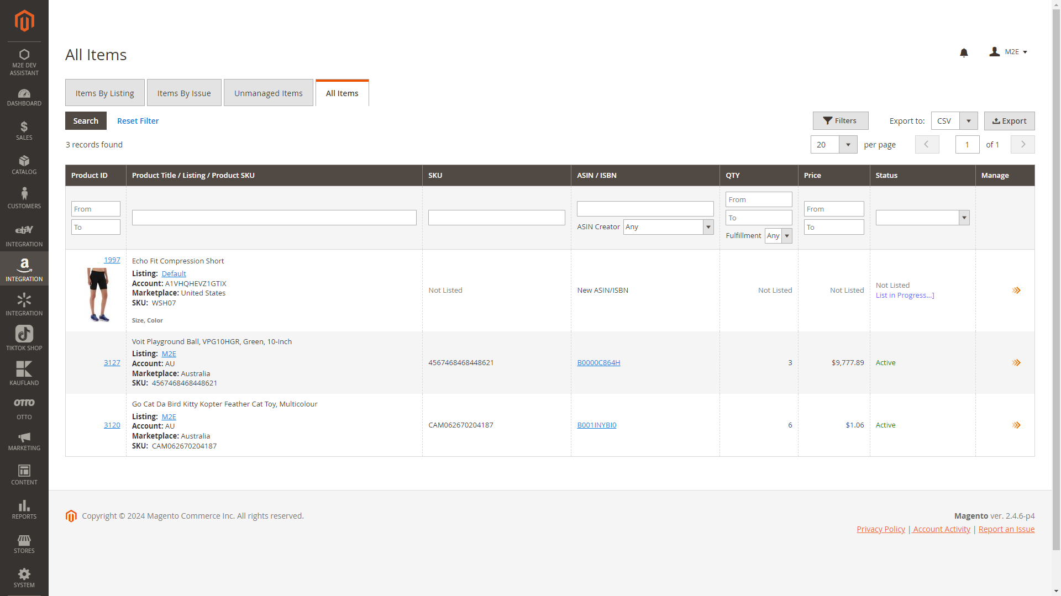Click the Reset Filter link
1061x596 pixels.
click(x=138, y=121)
